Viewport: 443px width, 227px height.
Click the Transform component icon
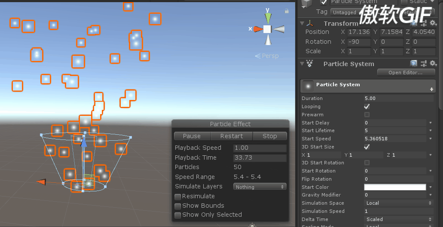310,24
